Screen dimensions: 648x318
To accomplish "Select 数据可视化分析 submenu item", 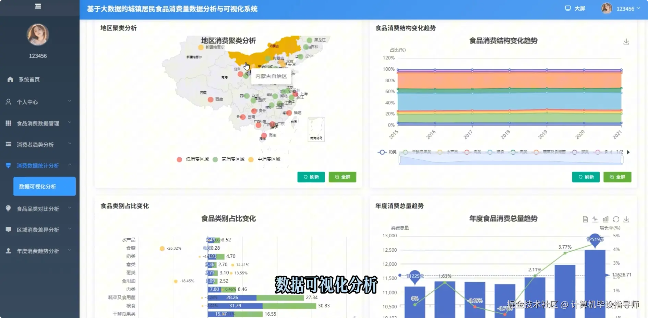I will point(45,186).
